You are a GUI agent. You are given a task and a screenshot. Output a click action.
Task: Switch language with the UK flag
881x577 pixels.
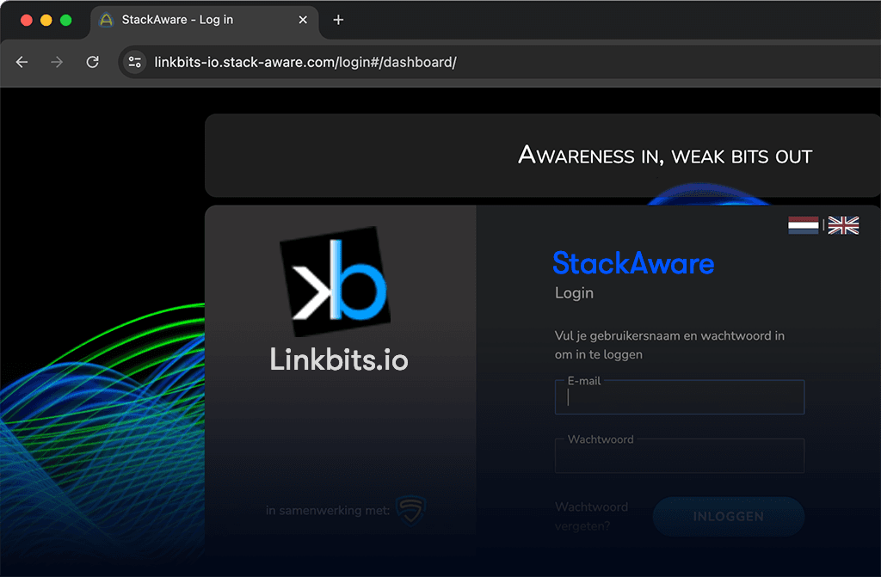click(843, 225)
